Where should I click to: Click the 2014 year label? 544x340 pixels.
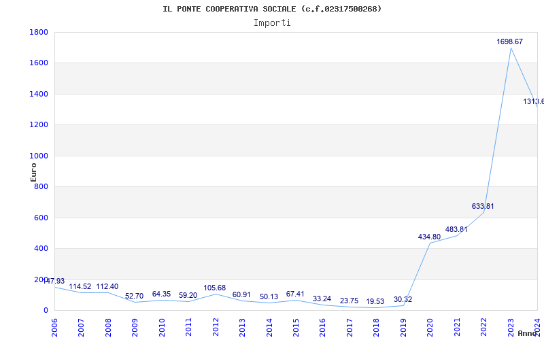pyautogui.click(x=269, y=327)
